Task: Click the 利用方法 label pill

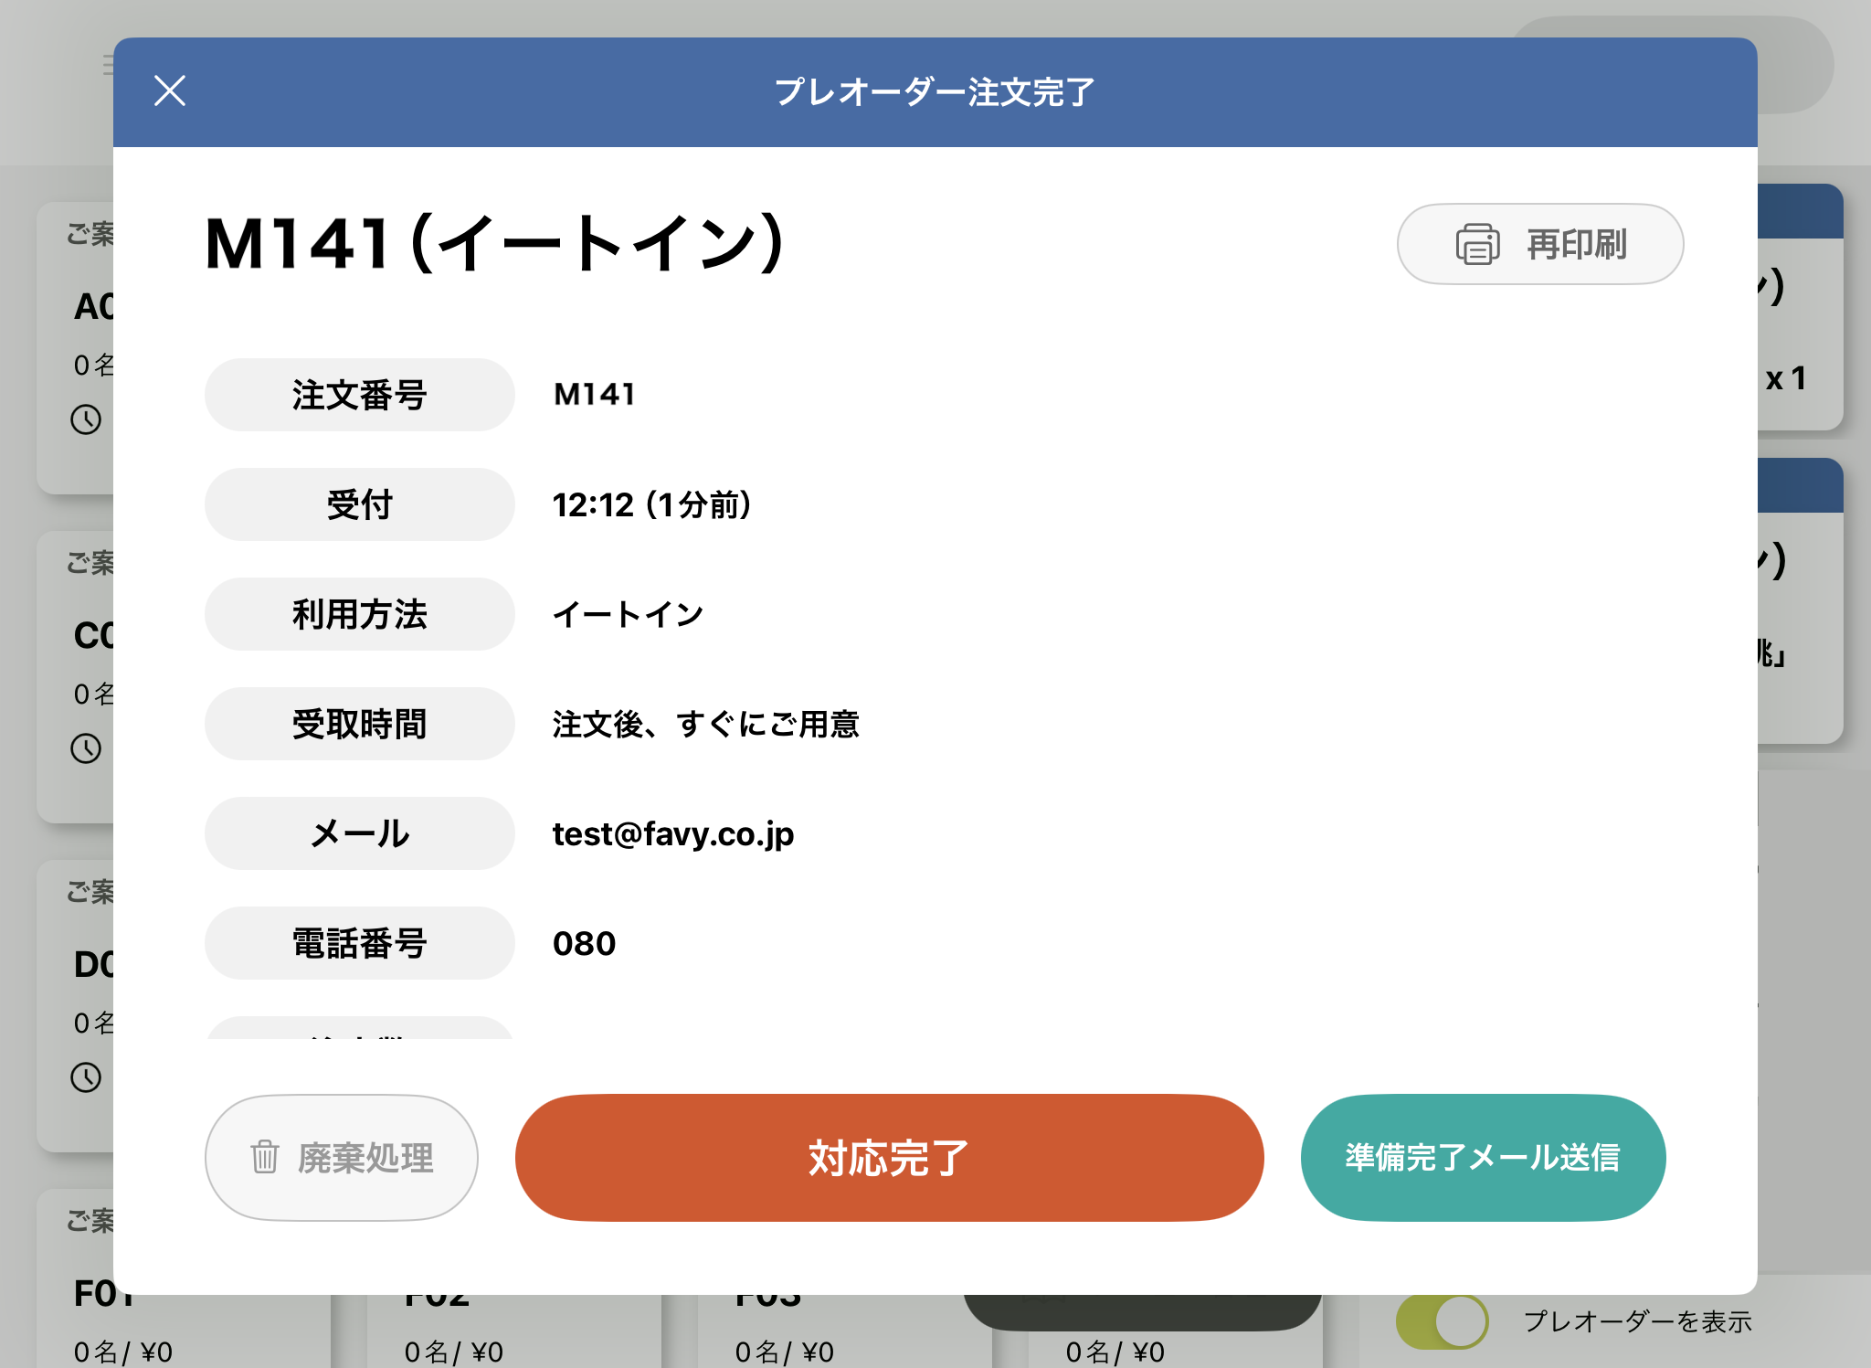Action: tap(359, 614)
